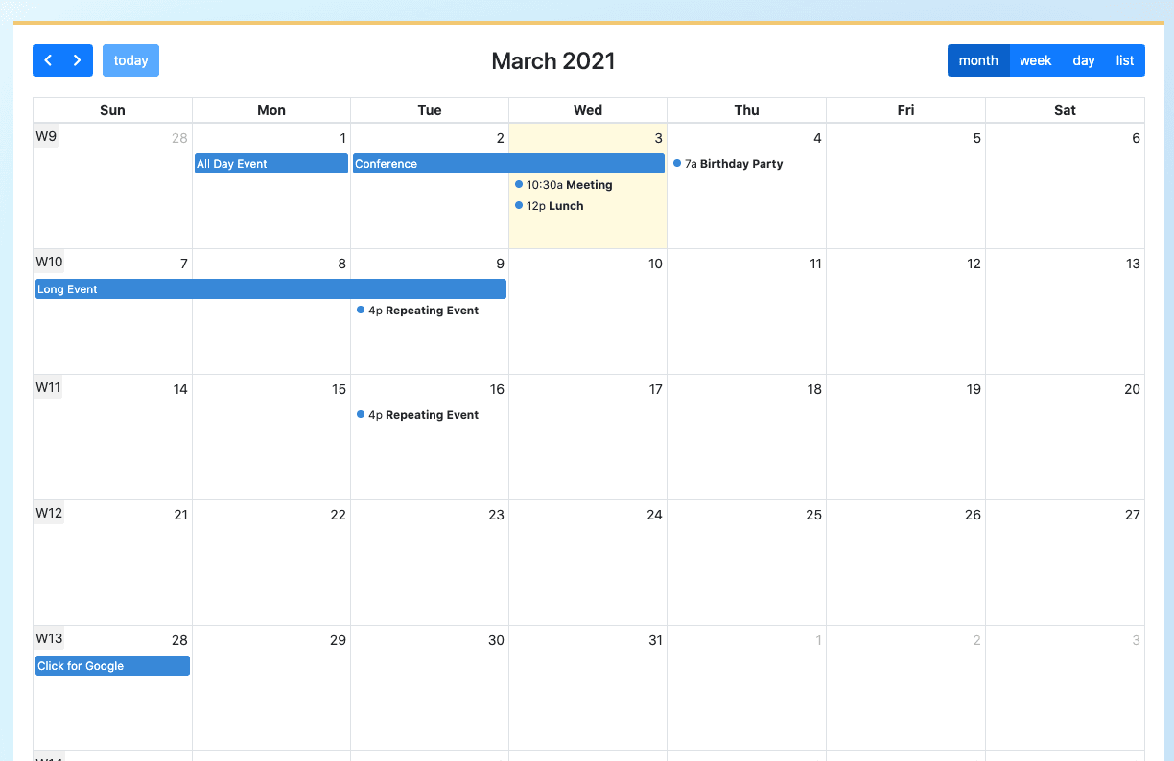Click the Fri column header
The height and width of the screenshot is (761, 1174).
point(905,110)
